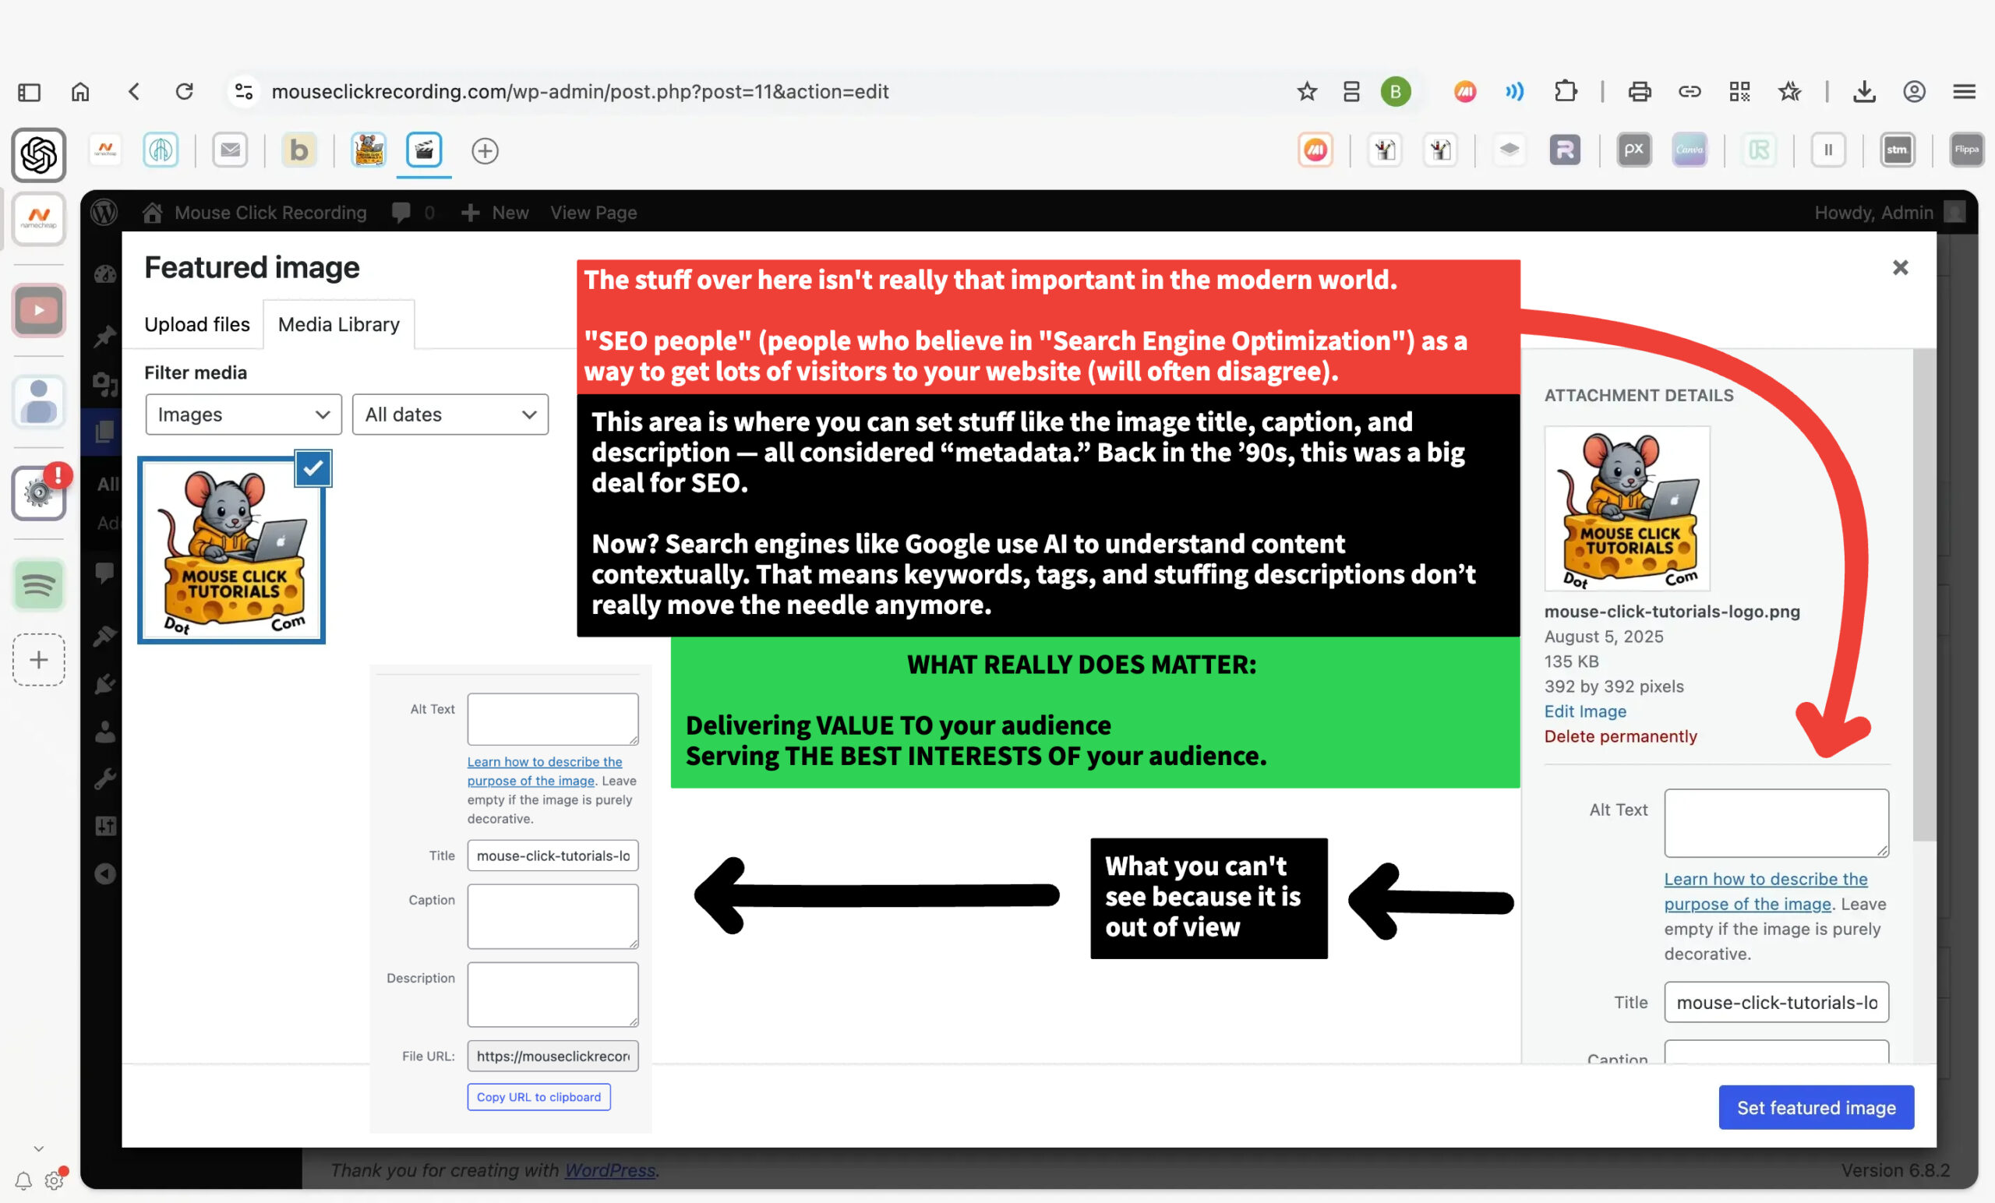Open the All dates filter dropdown
The width and height of the screenshot is (1995, 1203).
pyautogui.click(x=450, y=415)
